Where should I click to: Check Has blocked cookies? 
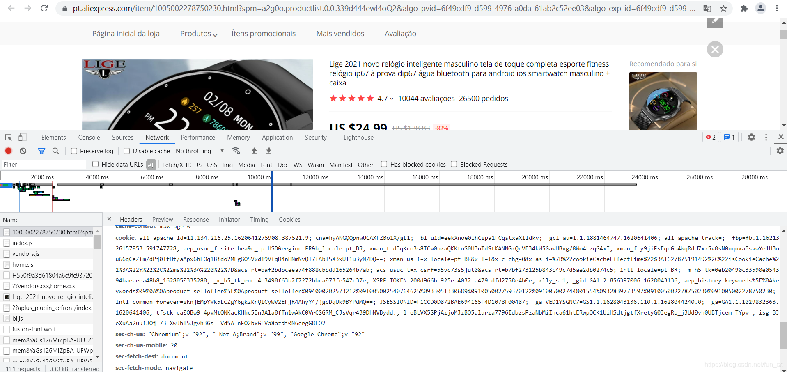[384, 164]
